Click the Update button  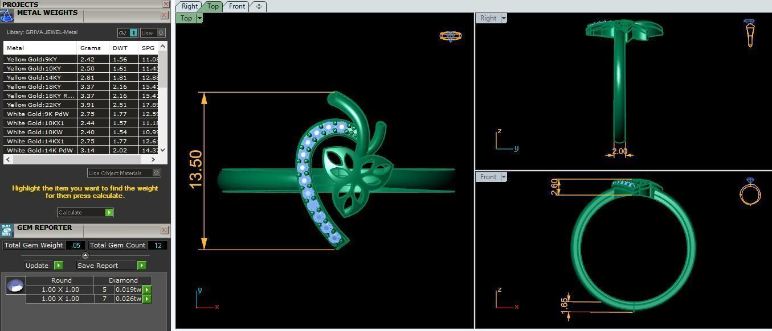44,265
